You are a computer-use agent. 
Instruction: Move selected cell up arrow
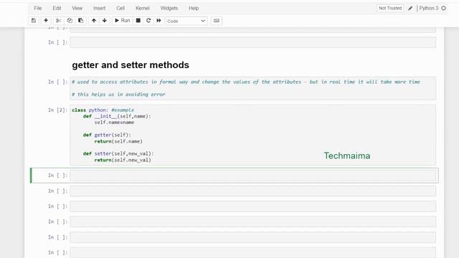(x=94, y=21)
